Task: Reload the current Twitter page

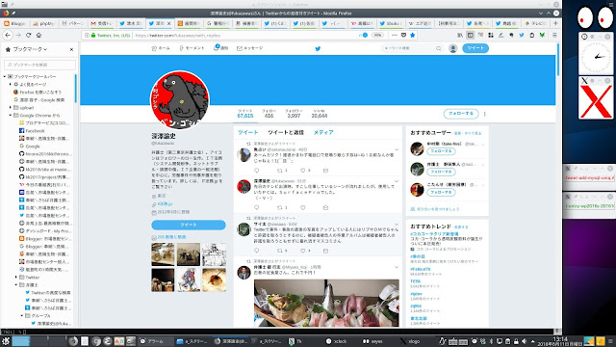Action: (x=28, y=35)
